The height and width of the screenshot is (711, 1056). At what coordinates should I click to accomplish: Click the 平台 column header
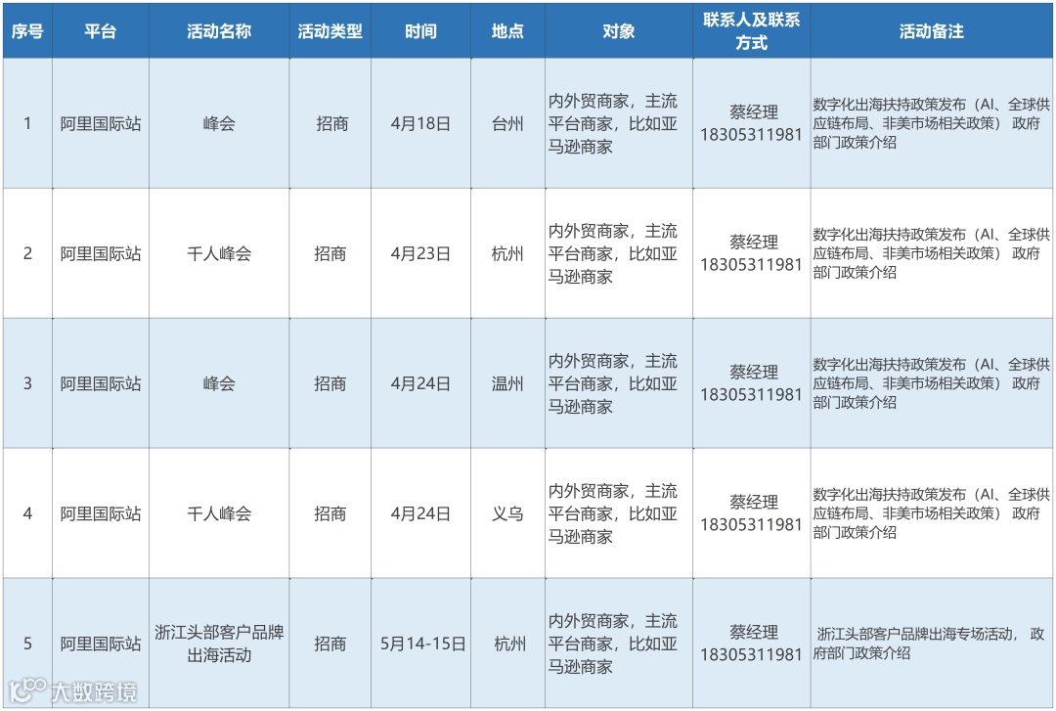pos(101,31)
